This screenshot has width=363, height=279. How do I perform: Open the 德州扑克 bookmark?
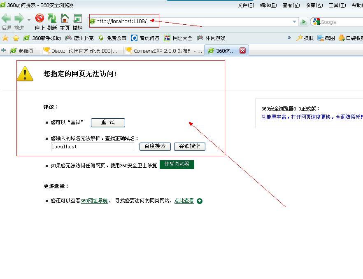click(79, 38)
